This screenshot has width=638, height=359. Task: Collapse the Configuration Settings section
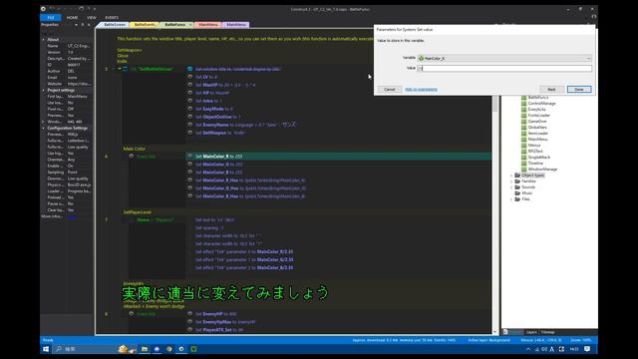[44, 128]
